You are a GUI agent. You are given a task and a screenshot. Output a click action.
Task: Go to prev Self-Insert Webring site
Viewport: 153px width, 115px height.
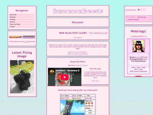pyautogui.click(x=133, y=67)
